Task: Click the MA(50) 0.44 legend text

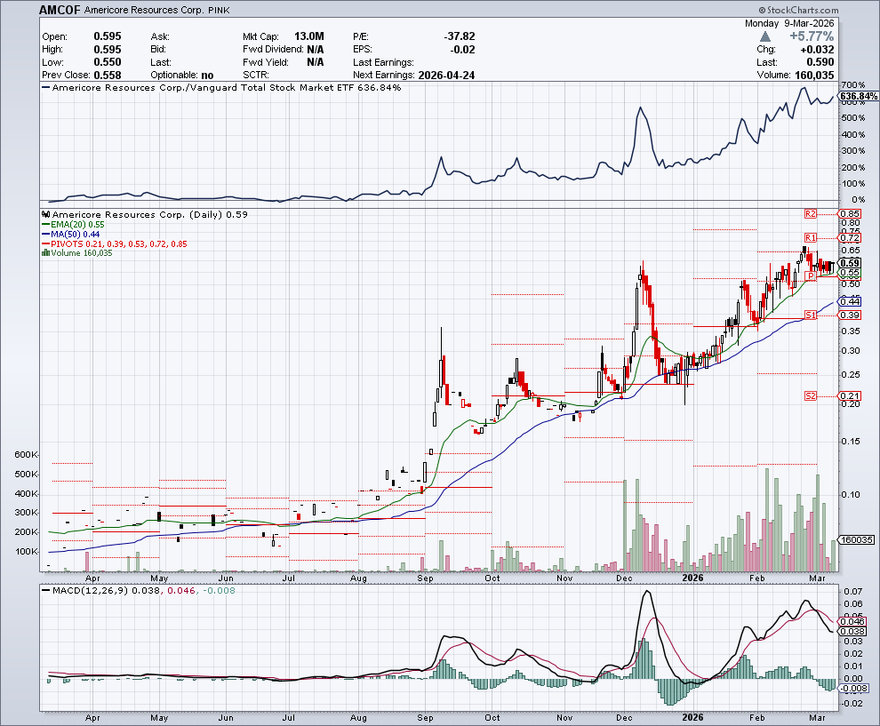Action: click(x=76, y=234)
